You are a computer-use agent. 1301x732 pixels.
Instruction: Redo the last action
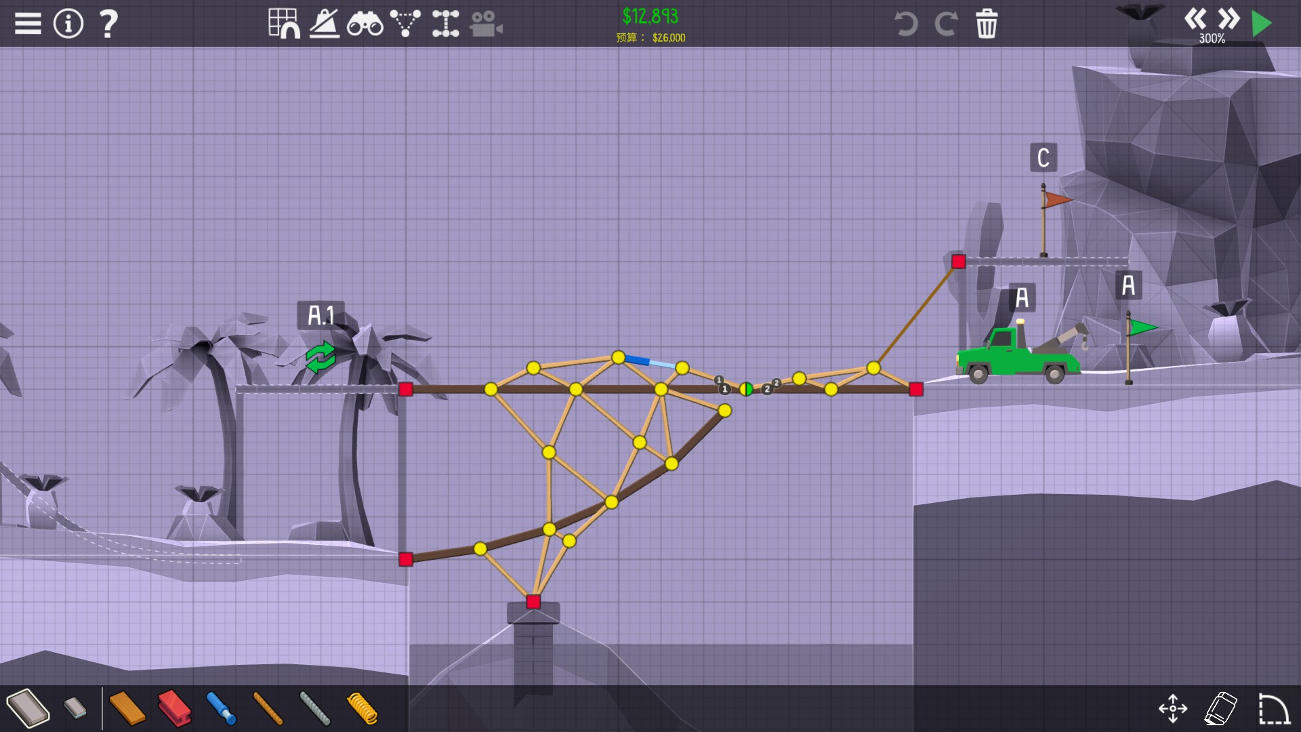coord(946,24)
